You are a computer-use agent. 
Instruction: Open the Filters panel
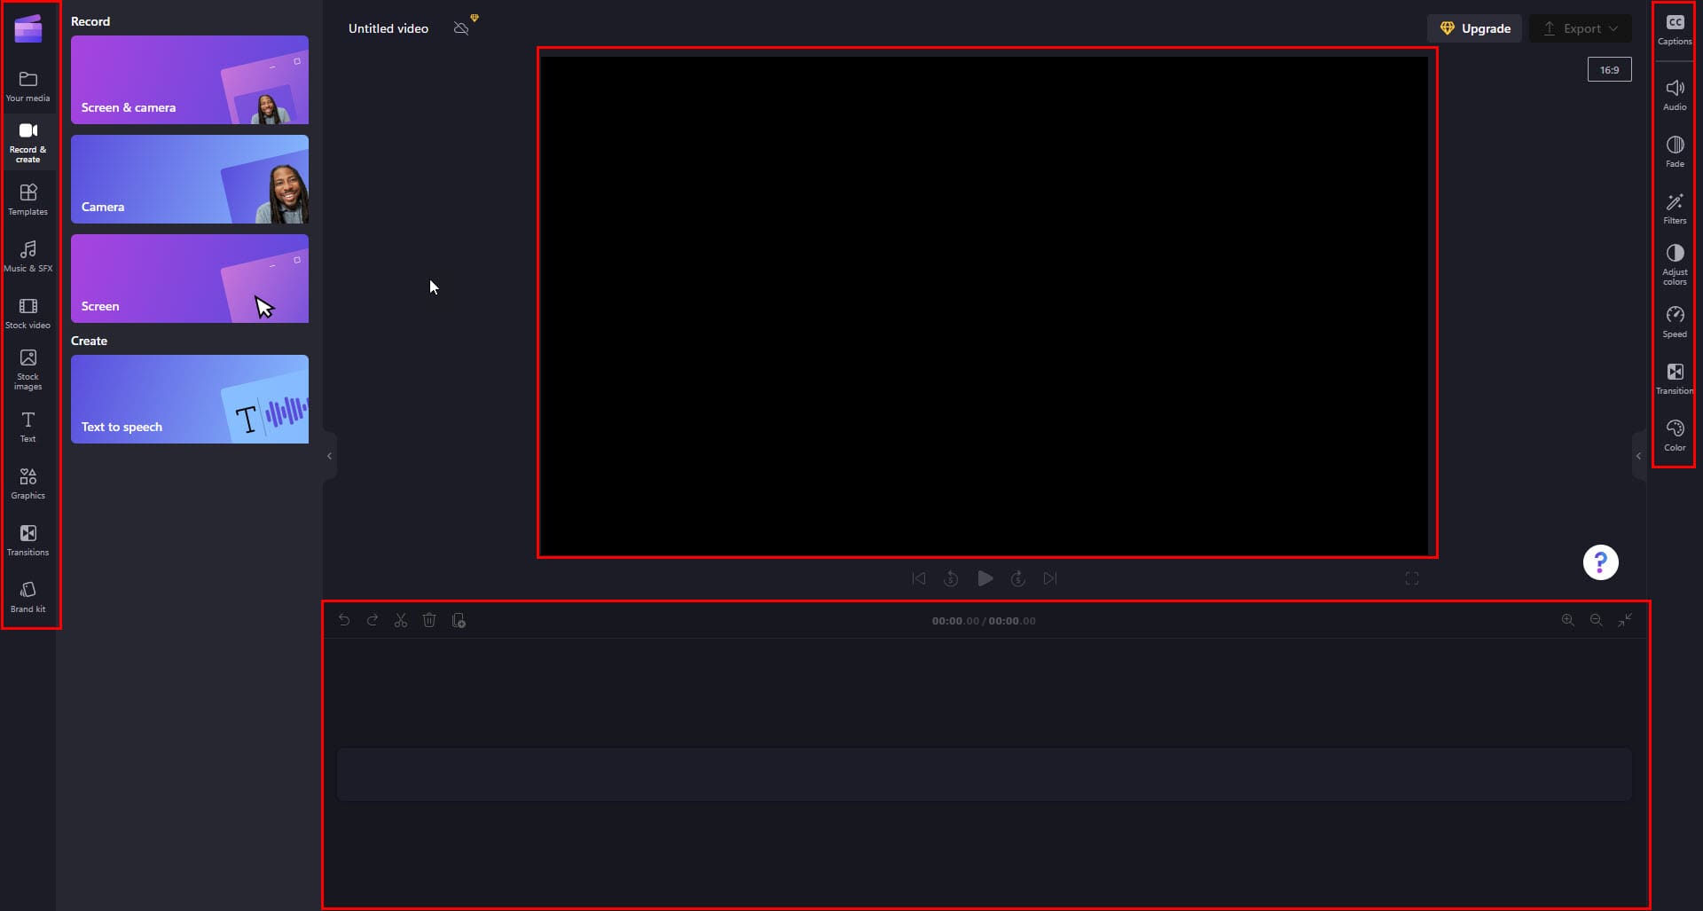click(1675, 208)
